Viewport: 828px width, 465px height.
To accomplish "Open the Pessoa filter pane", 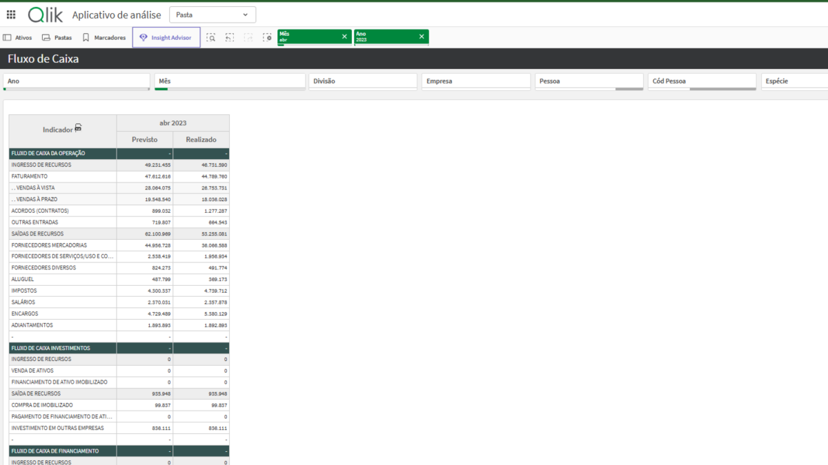I will (x=589, y=81).
